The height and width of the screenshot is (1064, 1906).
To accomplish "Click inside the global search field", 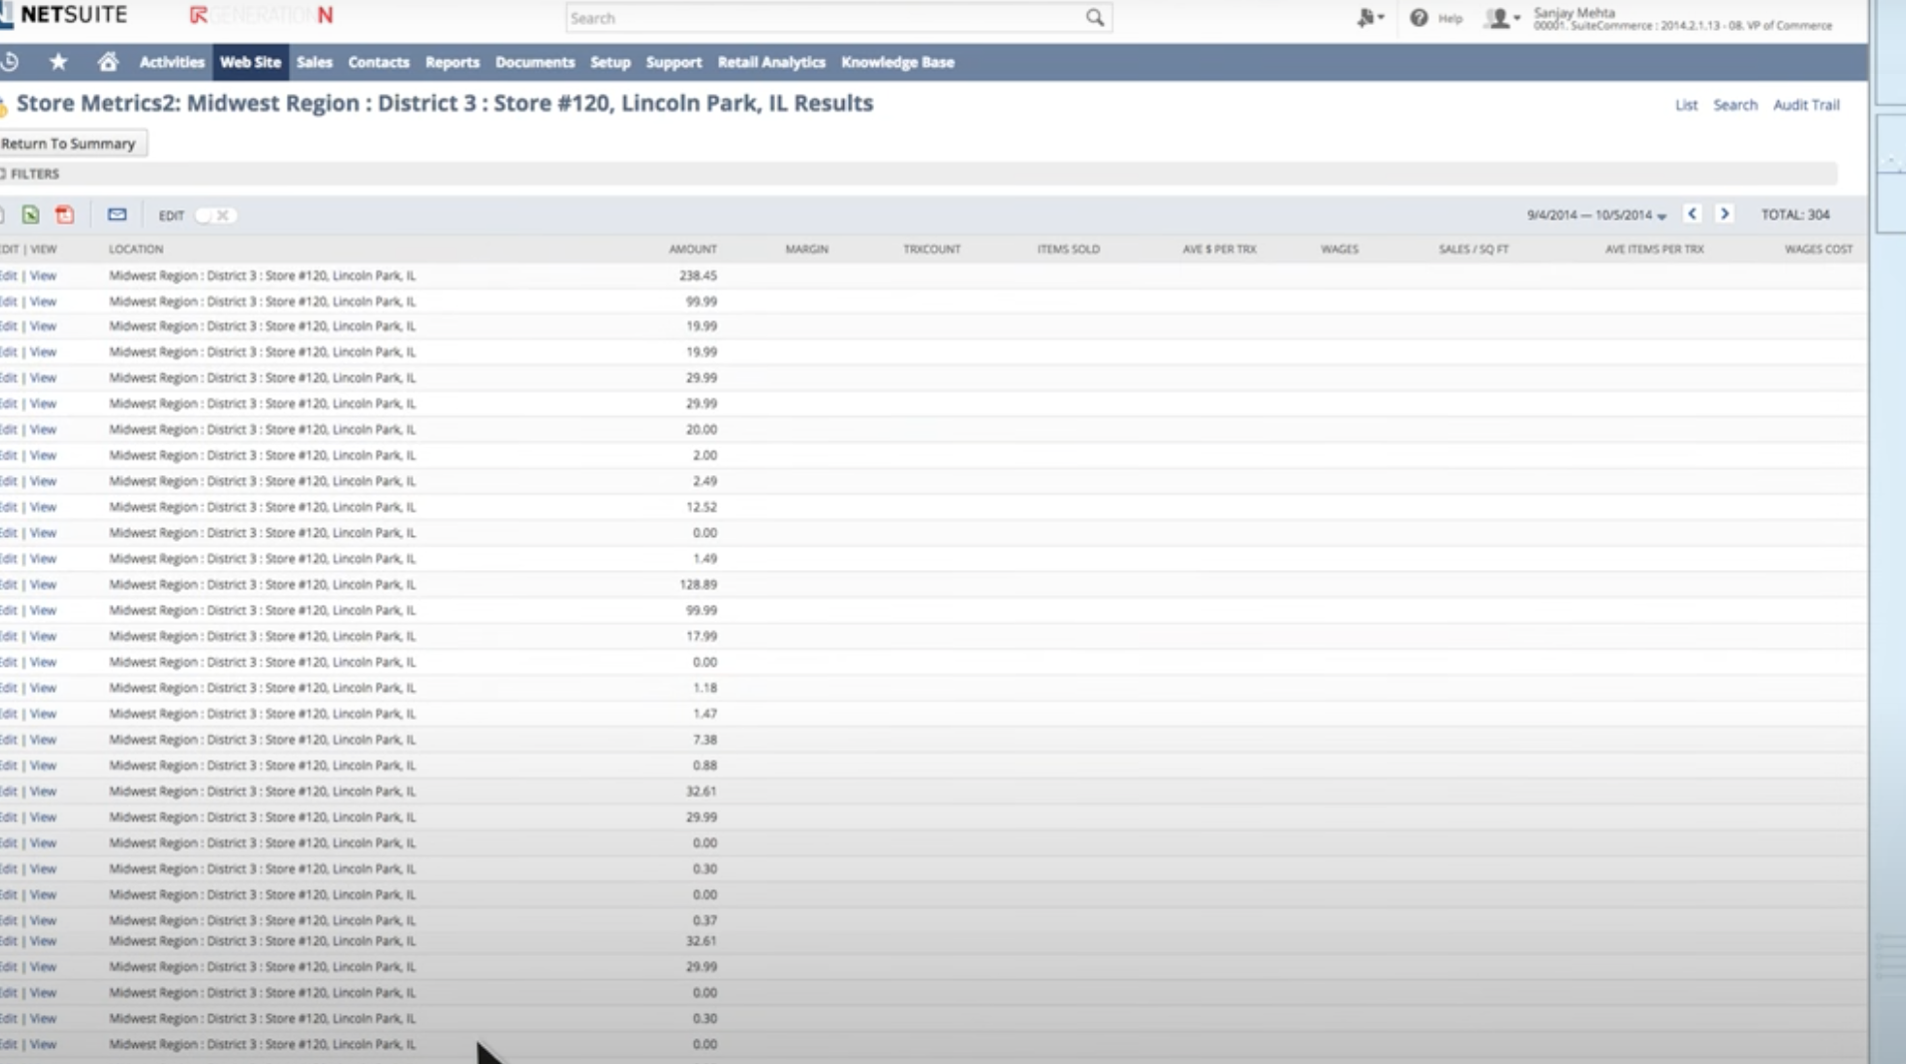I will (829, 17).
